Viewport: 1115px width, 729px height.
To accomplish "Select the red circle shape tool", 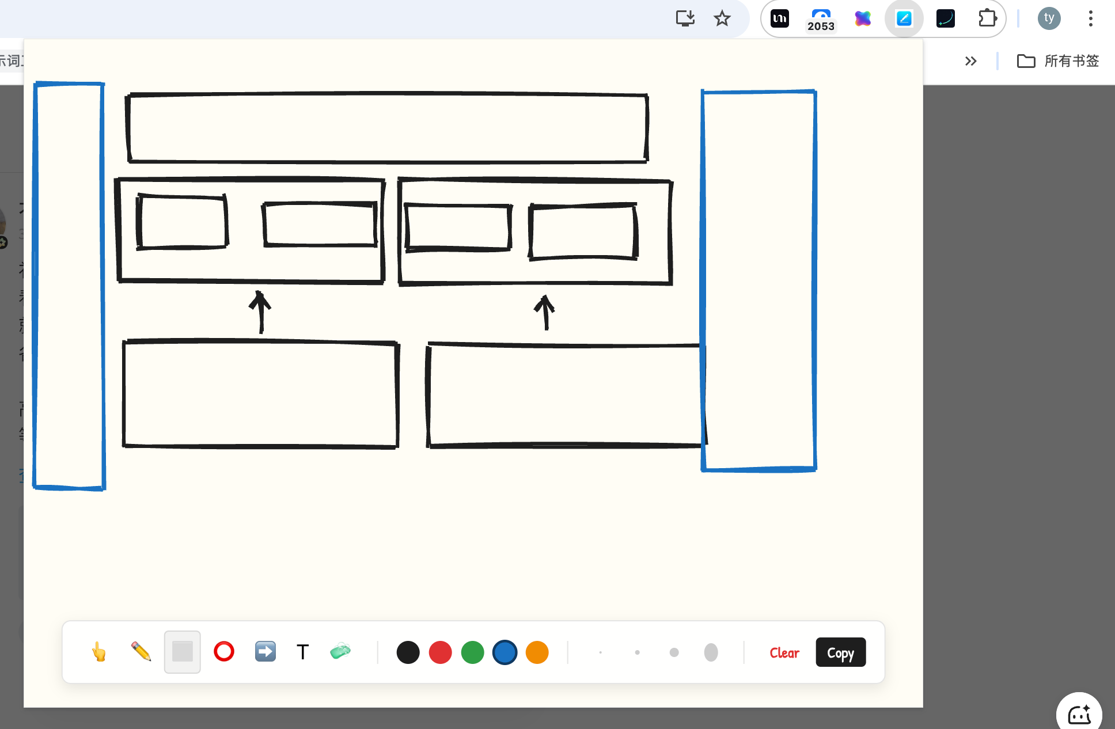I will (x=224, y=652).
